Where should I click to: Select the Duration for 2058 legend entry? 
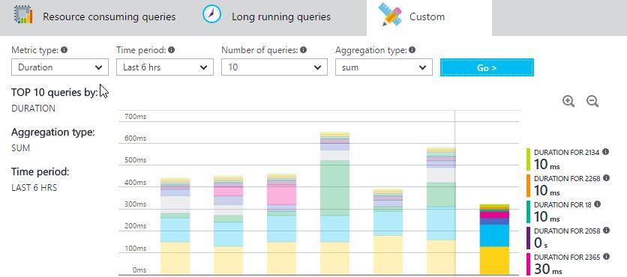coord(568,238)
